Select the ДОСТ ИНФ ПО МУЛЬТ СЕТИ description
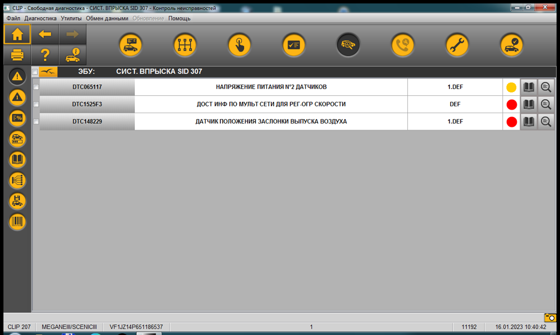 (271, 104)
